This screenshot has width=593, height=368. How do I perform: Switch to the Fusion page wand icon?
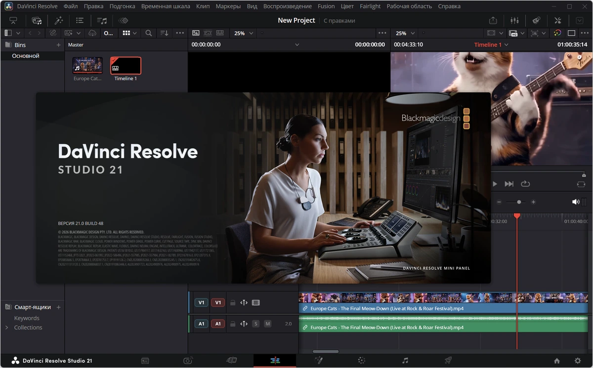tap(318, 361)
